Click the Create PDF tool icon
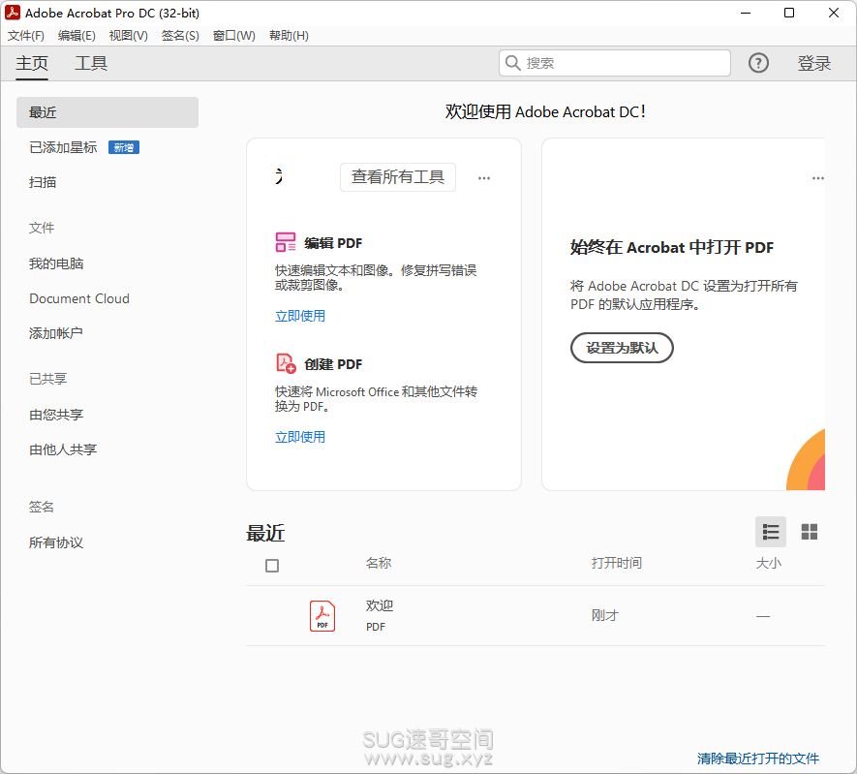 pos(286,363)
